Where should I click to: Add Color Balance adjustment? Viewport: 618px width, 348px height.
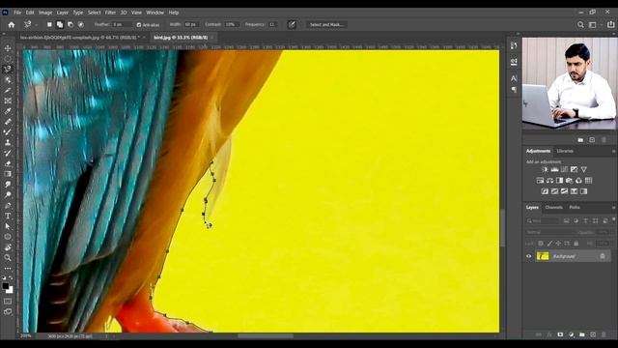(549, 181)
